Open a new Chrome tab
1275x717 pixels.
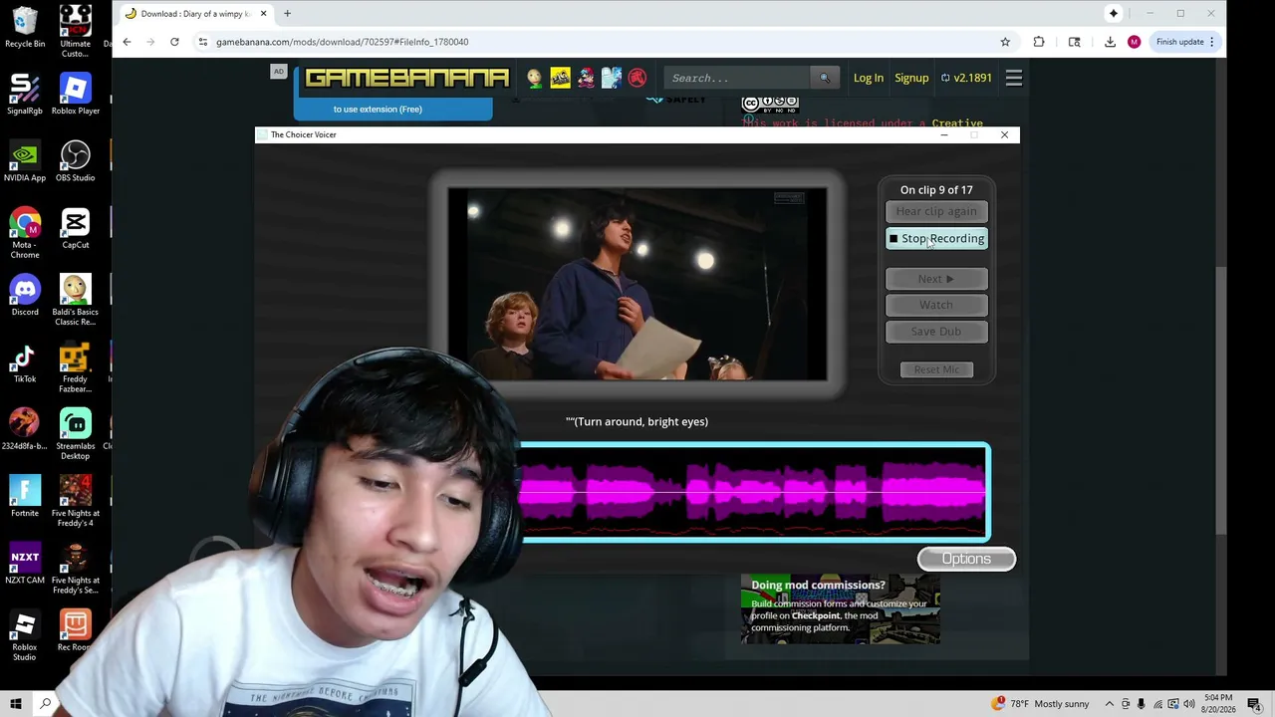[287, 14]
